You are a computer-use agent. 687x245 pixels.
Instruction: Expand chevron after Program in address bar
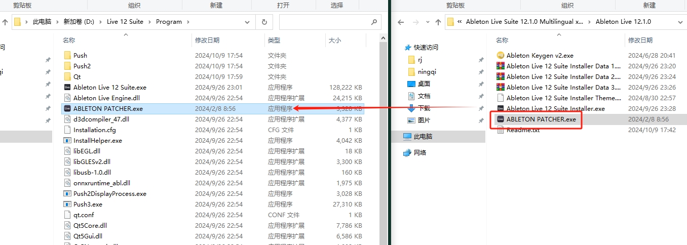tap(187, 22)
